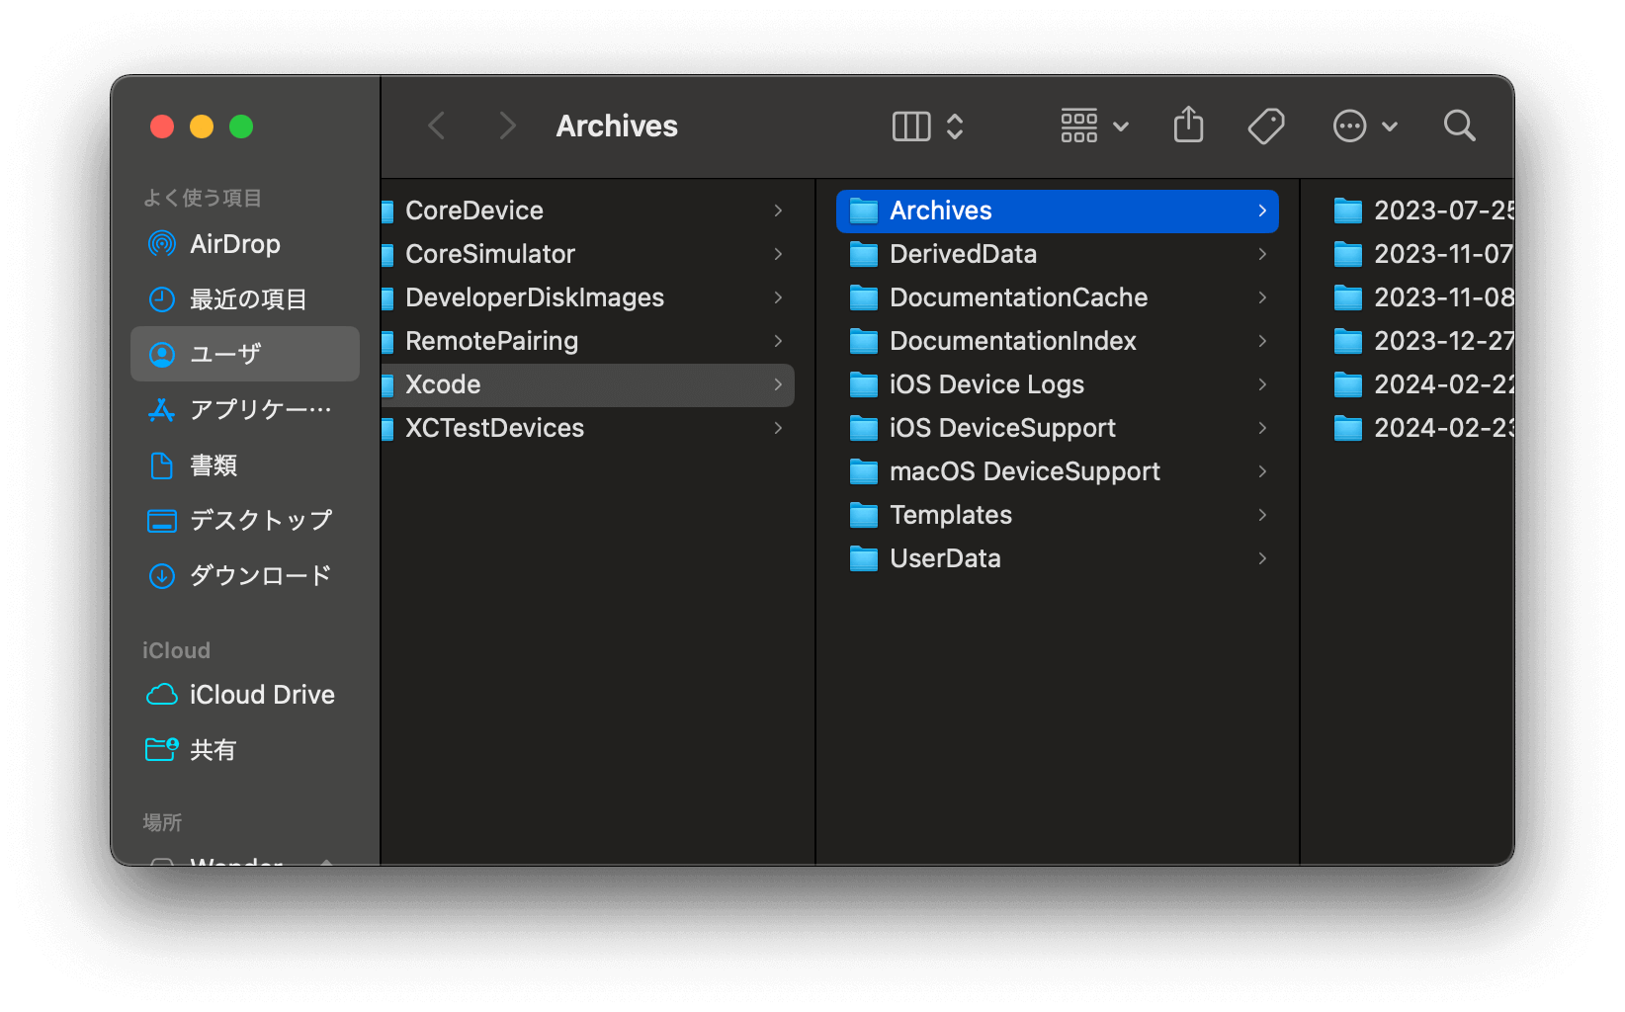Click the ellipsis action menu icon
Image resolution: width=1625 pixels, height=1012 pixels.
1349,126
